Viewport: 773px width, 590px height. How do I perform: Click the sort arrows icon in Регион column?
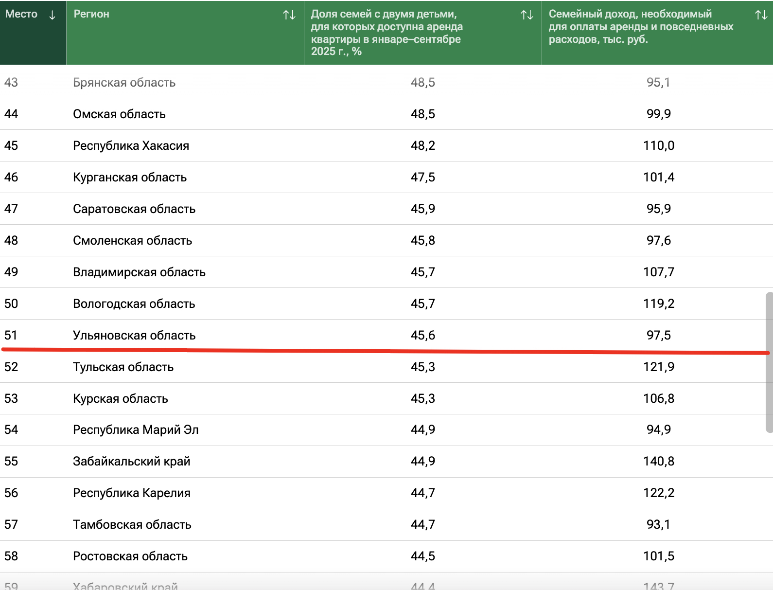point(289,15)
